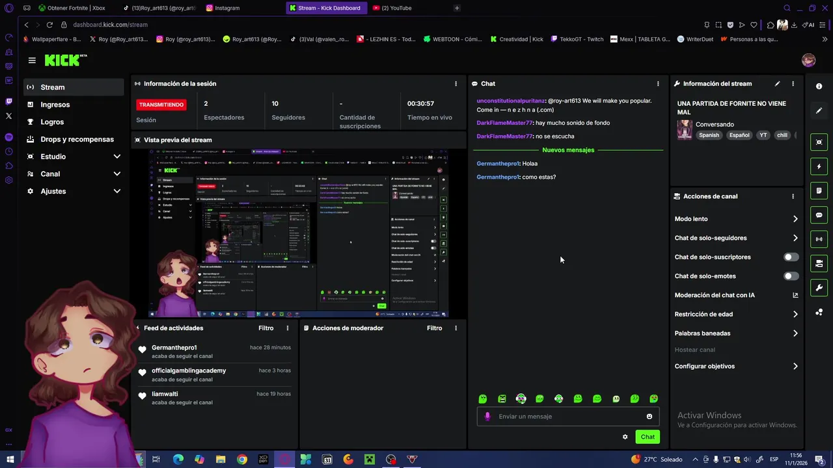Open the Chat panel three-dot menu
This screenshot has width=833, height=468.
coord(658,84)
